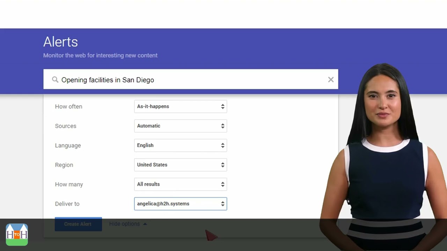Click the H to H logo icon
This screenshot has height=251, width=447.
click(17, 235)
